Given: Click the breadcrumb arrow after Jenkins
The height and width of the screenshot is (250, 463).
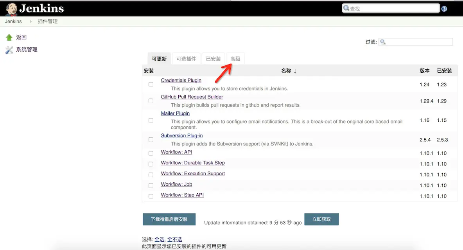Looking at the screenshot, I should pyautogui.click(x=31, y=21).
